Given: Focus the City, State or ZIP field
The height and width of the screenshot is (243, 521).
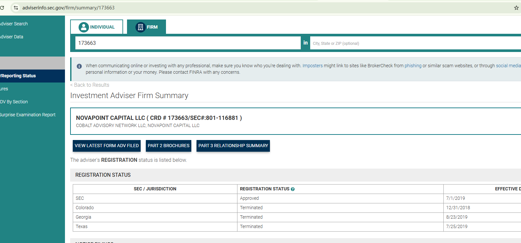Looking at the screenshot, I should (413, 43).
